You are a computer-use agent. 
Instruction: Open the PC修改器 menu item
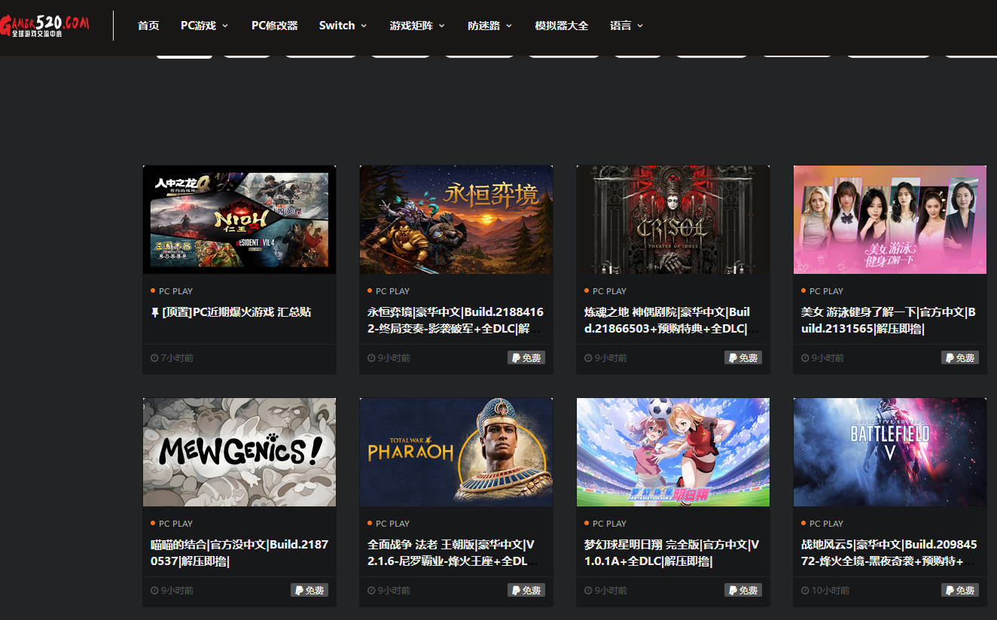[x=275, y=26]
